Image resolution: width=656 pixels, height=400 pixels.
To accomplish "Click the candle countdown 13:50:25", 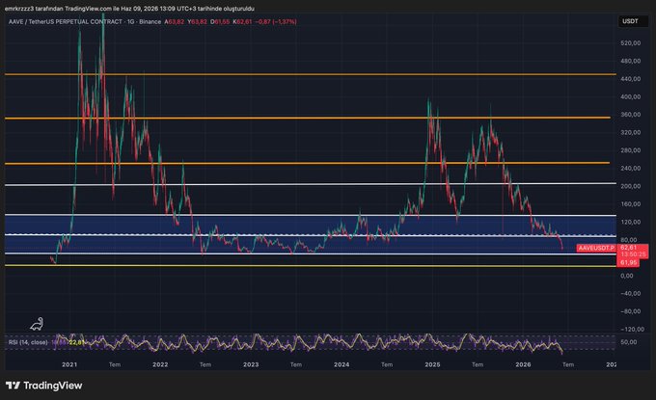I will click(x=633, y=254).
